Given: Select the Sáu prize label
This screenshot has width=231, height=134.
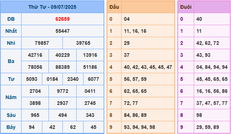Looking at the screenshot, I should point(11,115).
